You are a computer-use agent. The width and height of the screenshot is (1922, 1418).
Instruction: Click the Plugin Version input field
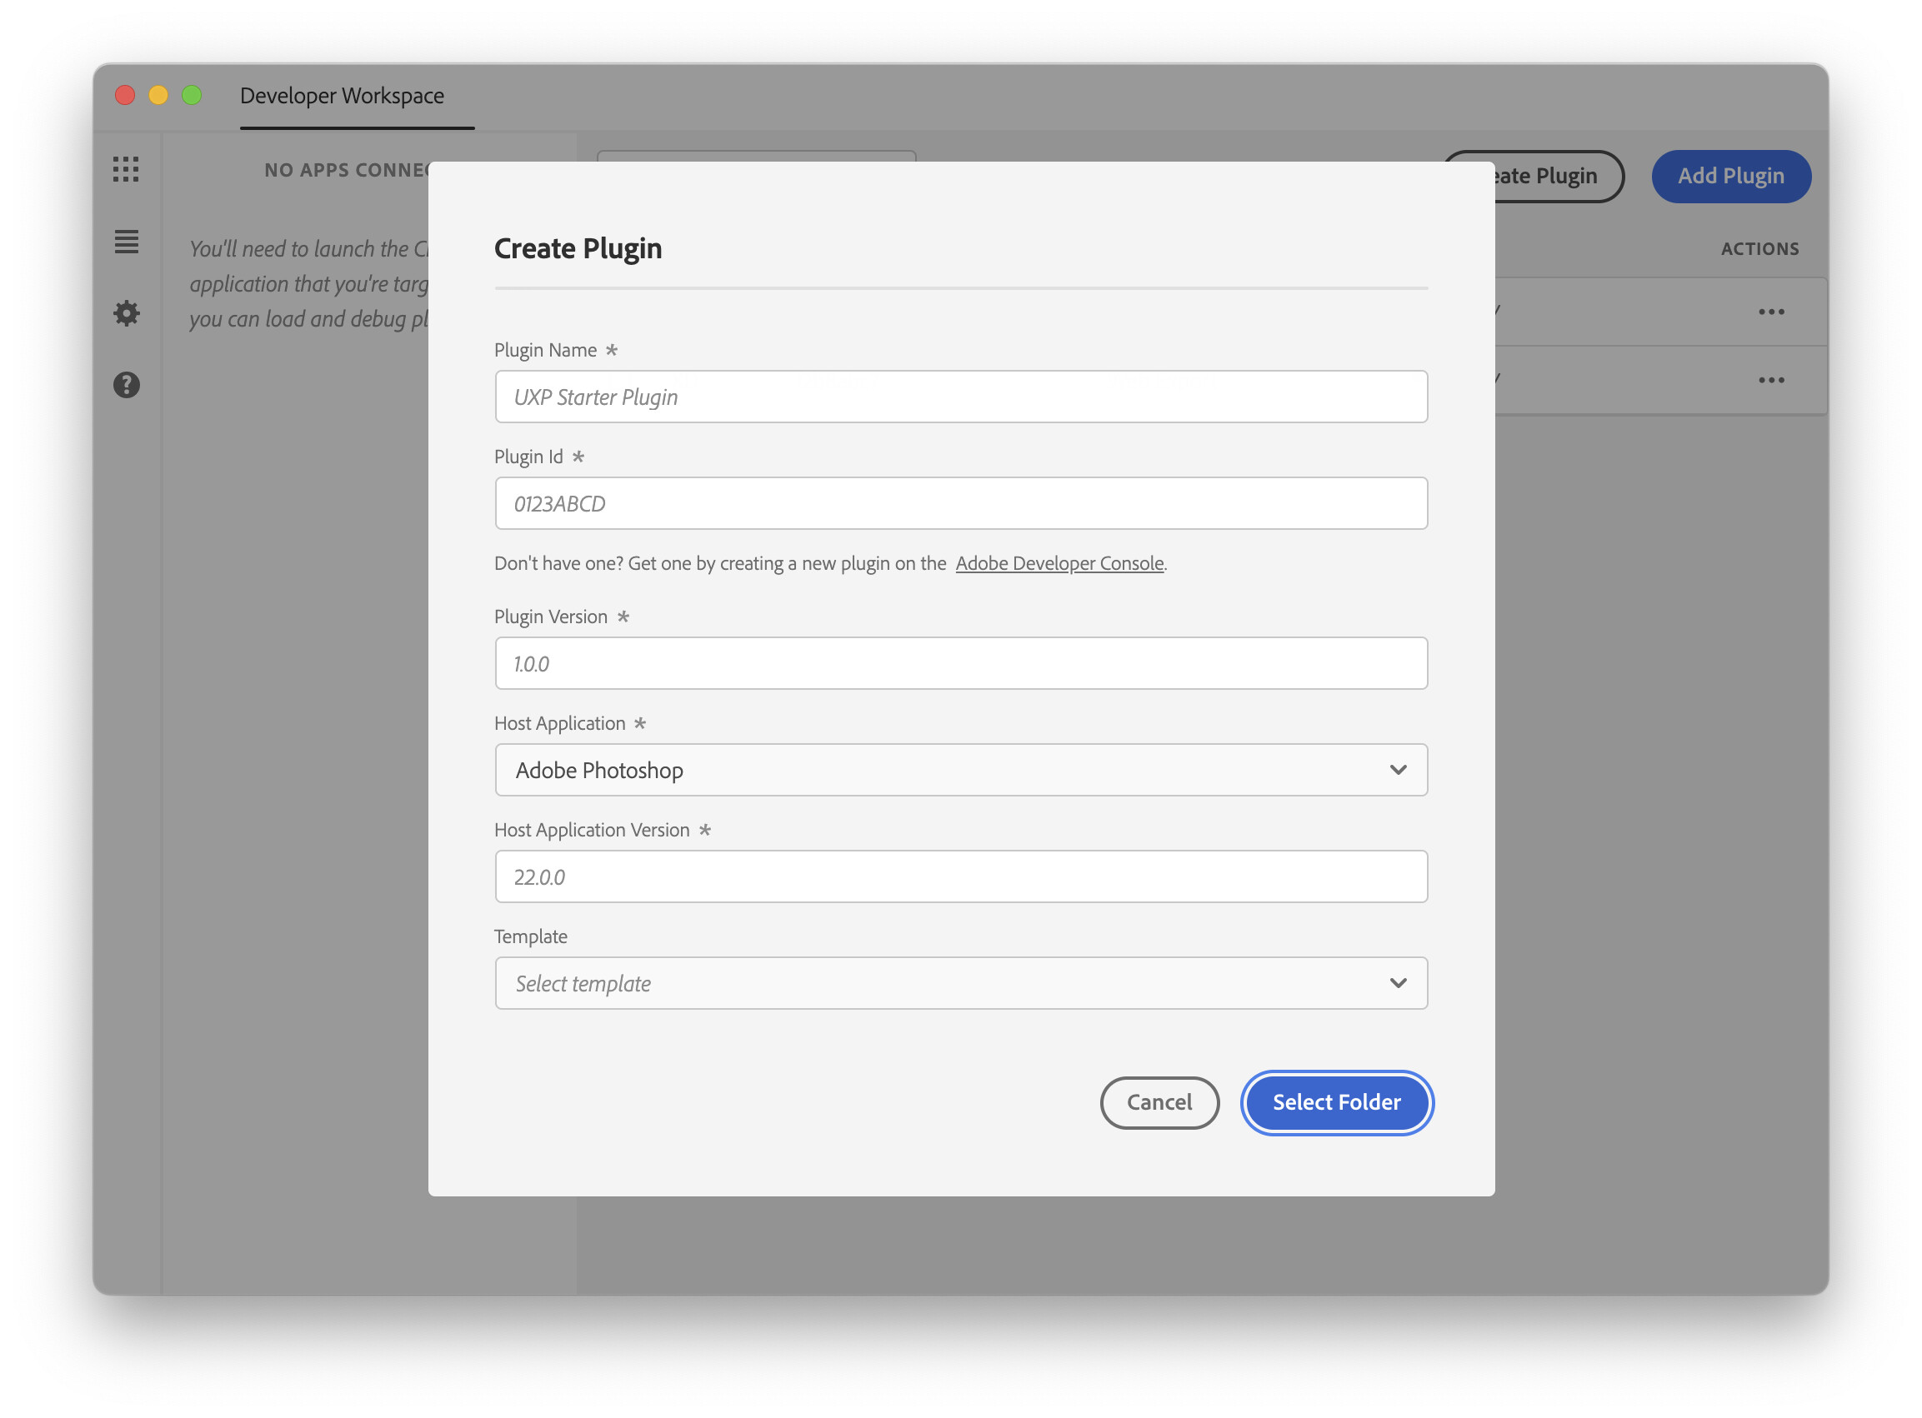(960, 662)
